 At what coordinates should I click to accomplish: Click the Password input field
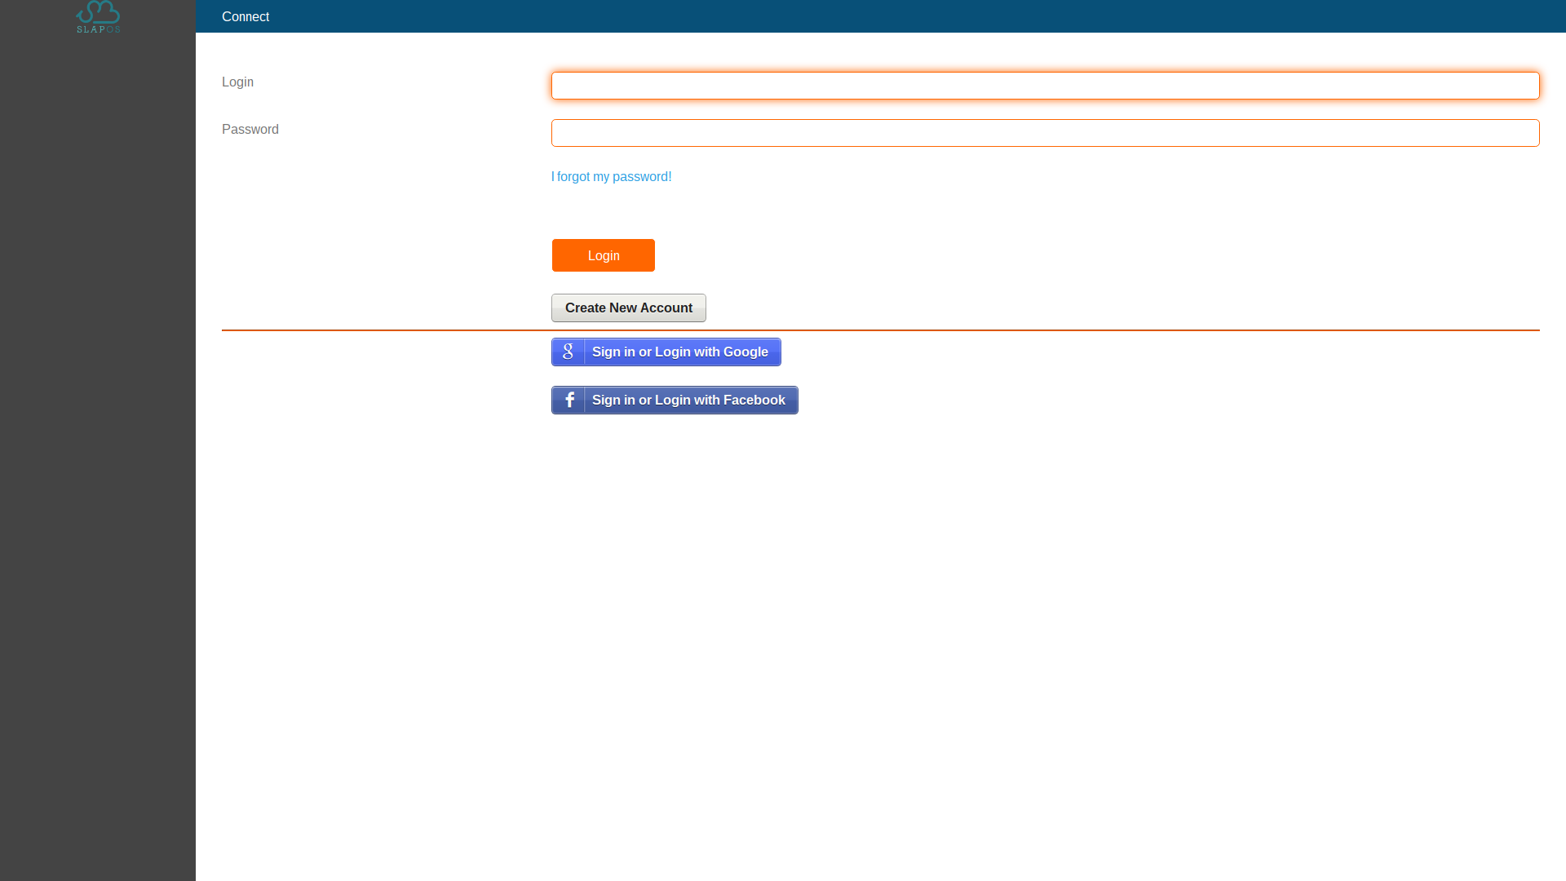click(1044, 132)
